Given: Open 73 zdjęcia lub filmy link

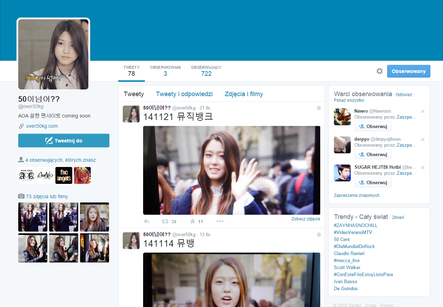Looking at the screenshot, I should click(47, 196).
